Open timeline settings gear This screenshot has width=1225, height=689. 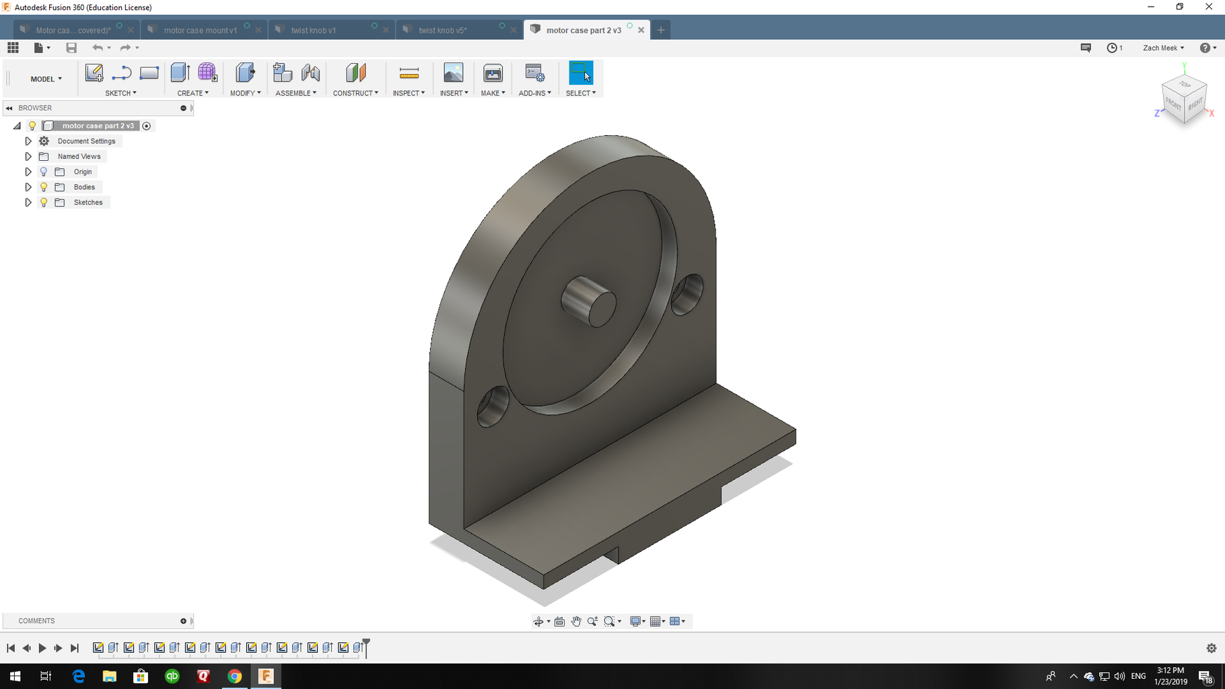click(x=1212, y=648)
